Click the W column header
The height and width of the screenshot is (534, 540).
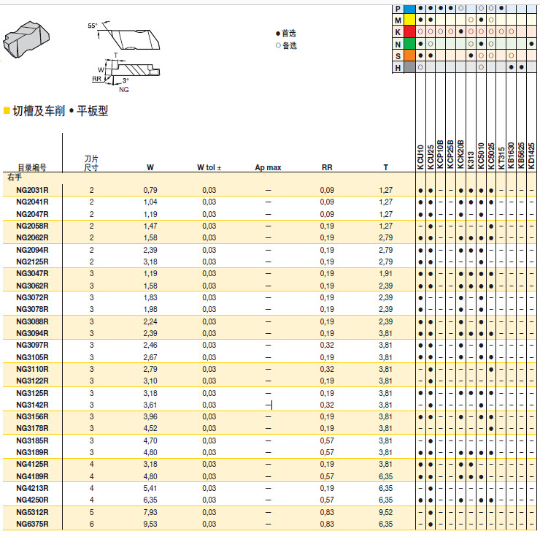click(150, 167)
